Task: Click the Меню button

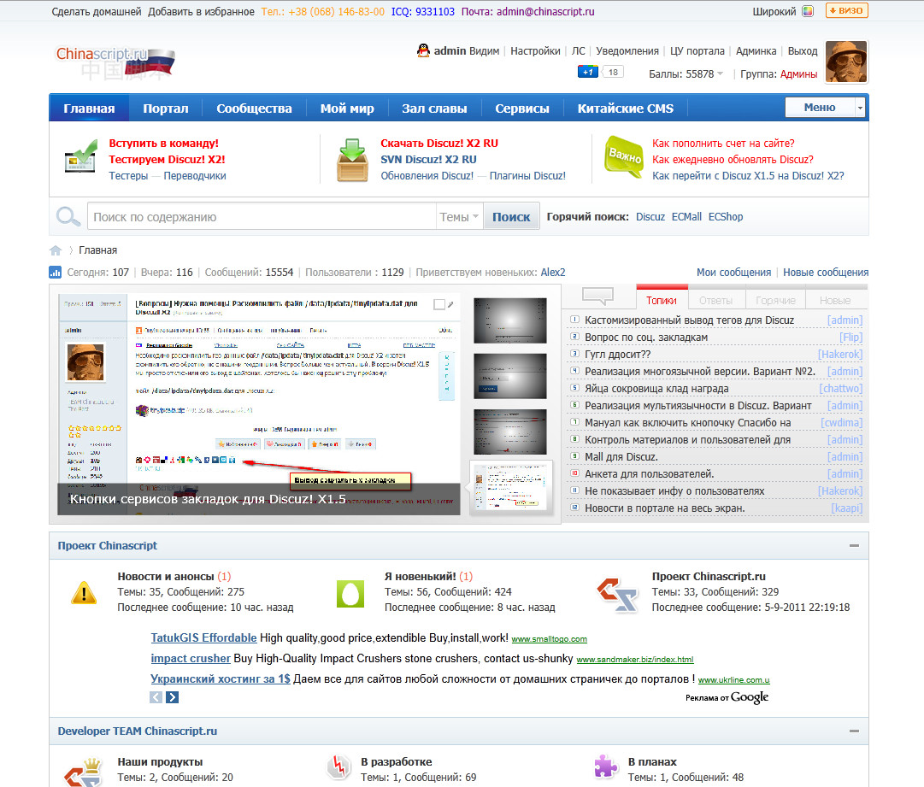Action: point(820,107)
